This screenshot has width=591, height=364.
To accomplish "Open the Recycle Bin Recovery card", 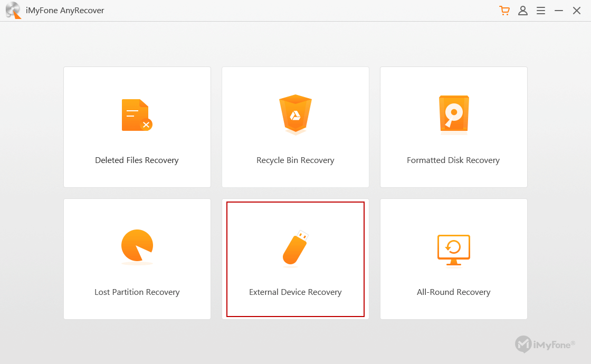I will [295, 127].
